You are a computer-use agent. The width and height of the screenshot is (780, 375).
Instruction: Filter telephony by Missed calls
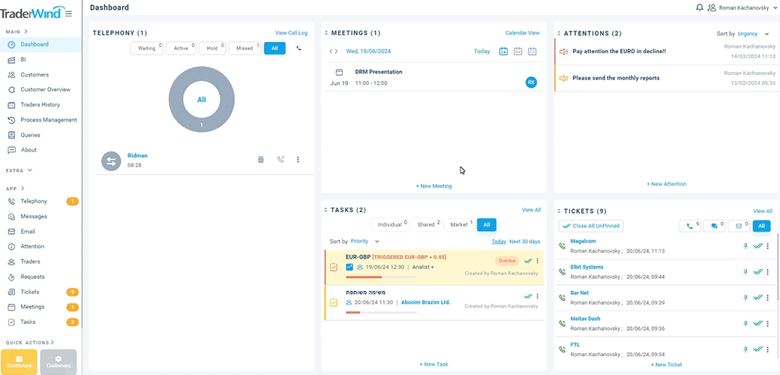[x=244, y=48]
